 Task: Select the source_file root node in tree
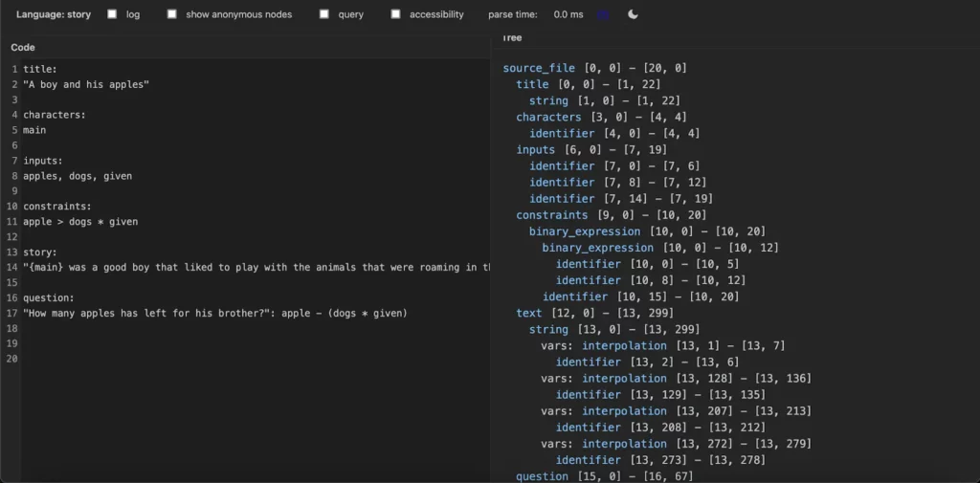(539, 68)
